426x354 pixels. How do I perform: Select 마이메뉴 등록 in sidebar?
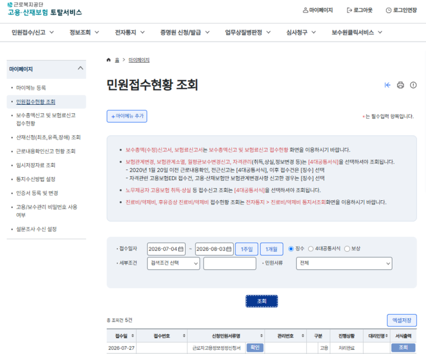[31, 88]
